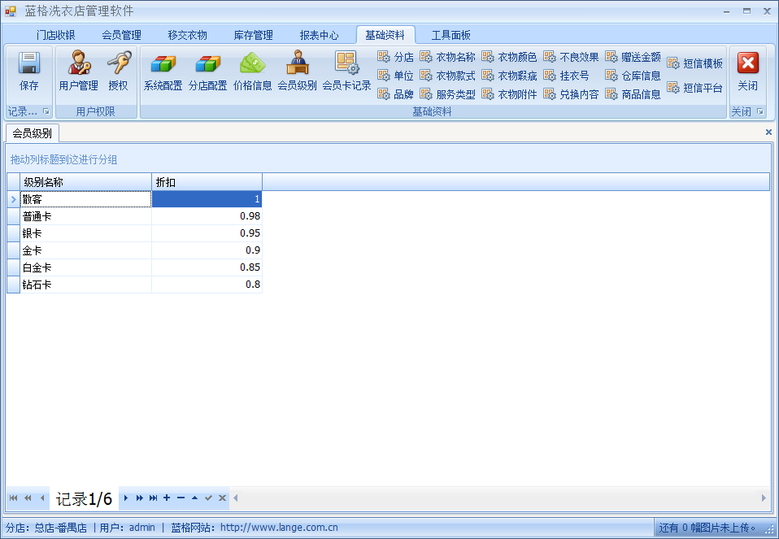The height and width of the screenshot is (539, 779).
Task: Sort by 级别名称 column header
Action: pyautogui.click(x=85, y=182)
